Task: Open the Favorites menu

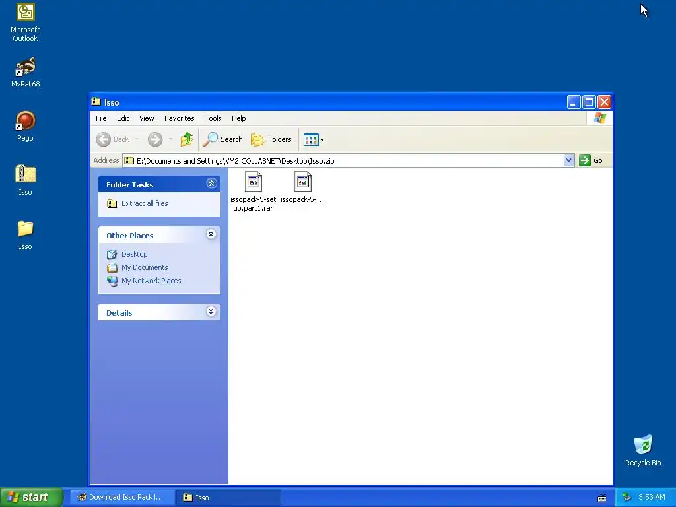Action: pos(180,118)
